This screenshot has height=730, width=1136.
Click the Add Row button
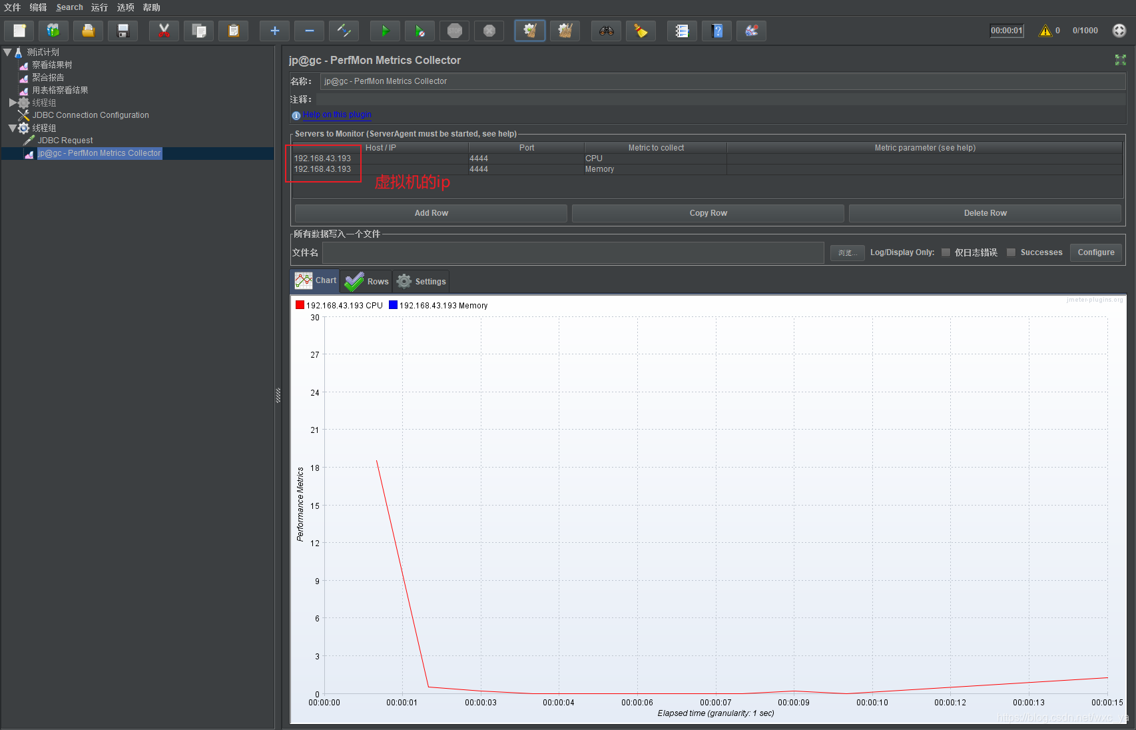[x=431, y=213]
